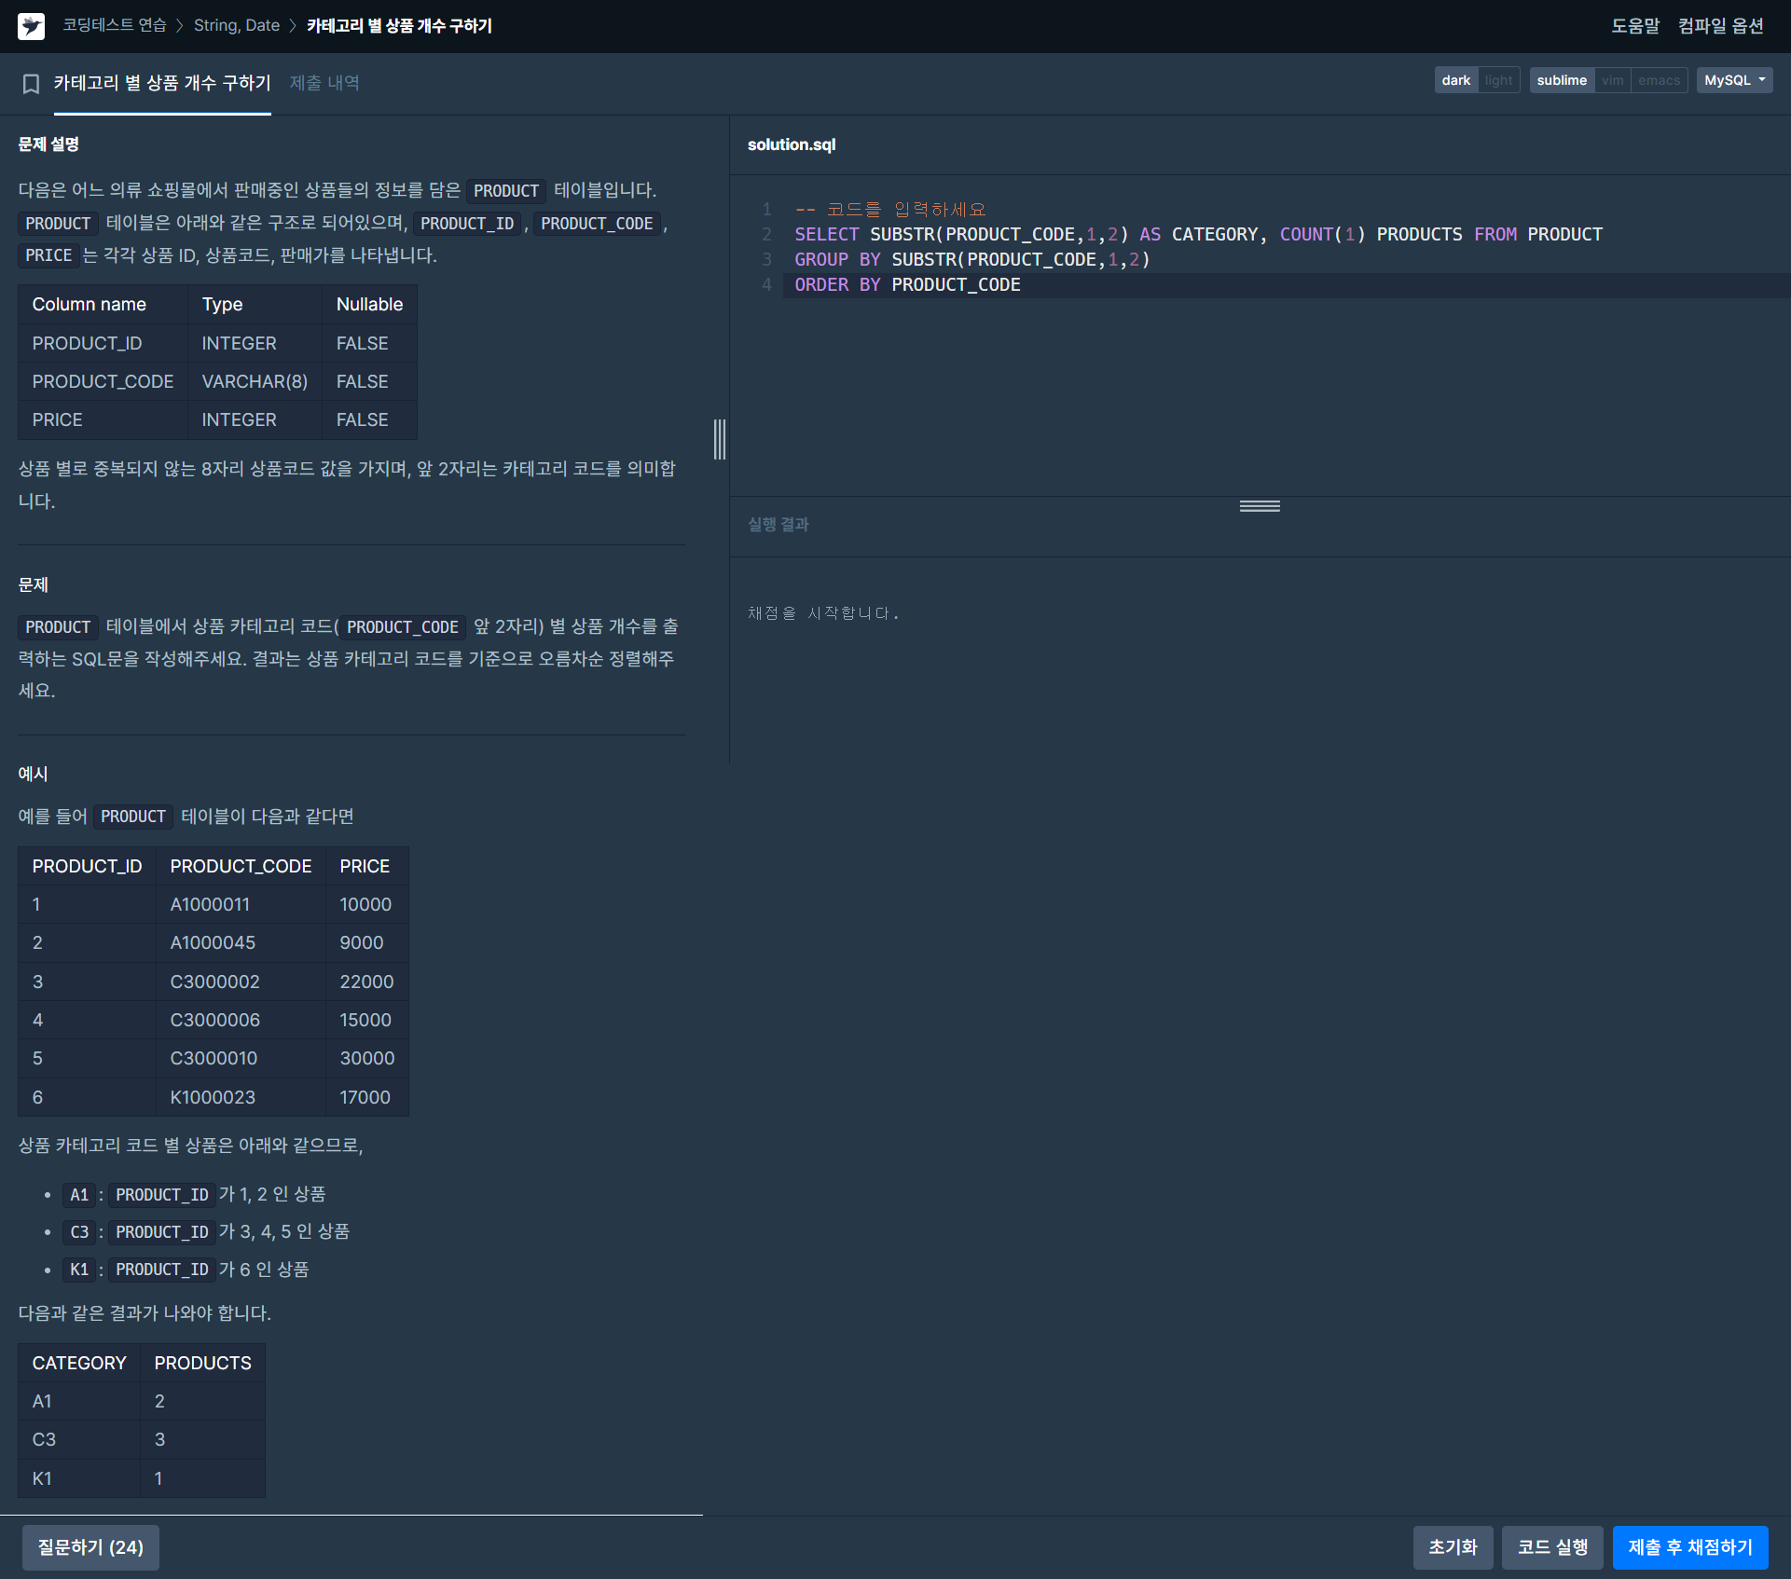
Task: Enable vim keybinding mode
Action: coord(1612,80)
